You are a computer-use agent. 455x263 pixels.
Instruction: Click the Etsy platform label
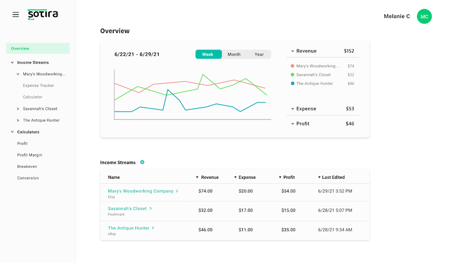click(x=111, y=197)
